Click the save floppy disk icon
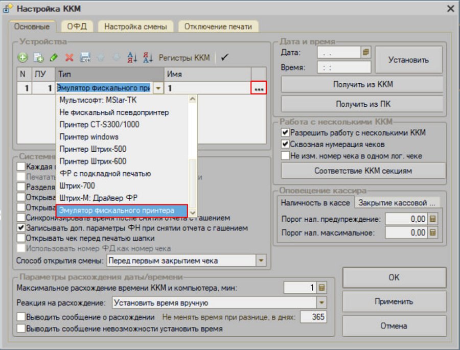This screenshot has height=350, width=460. coord(85,58)
